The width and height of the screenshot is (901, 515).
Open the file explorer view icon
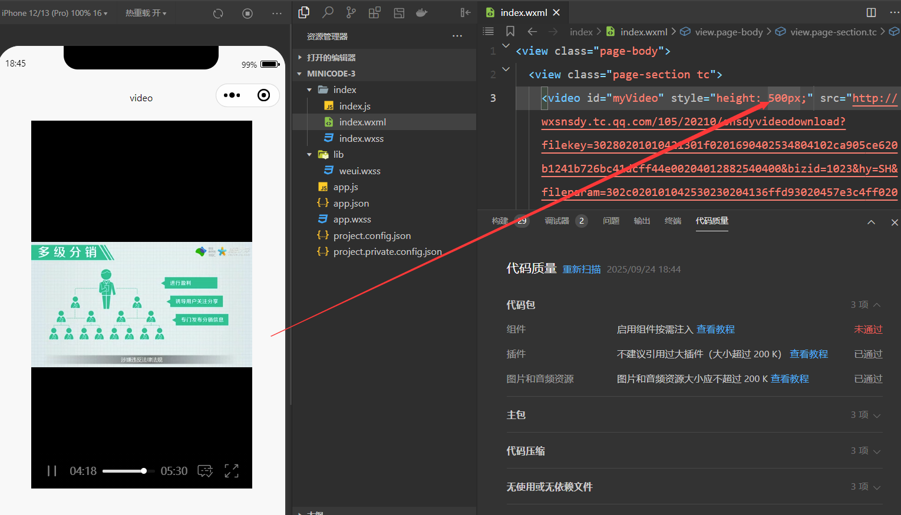(304, 12)
